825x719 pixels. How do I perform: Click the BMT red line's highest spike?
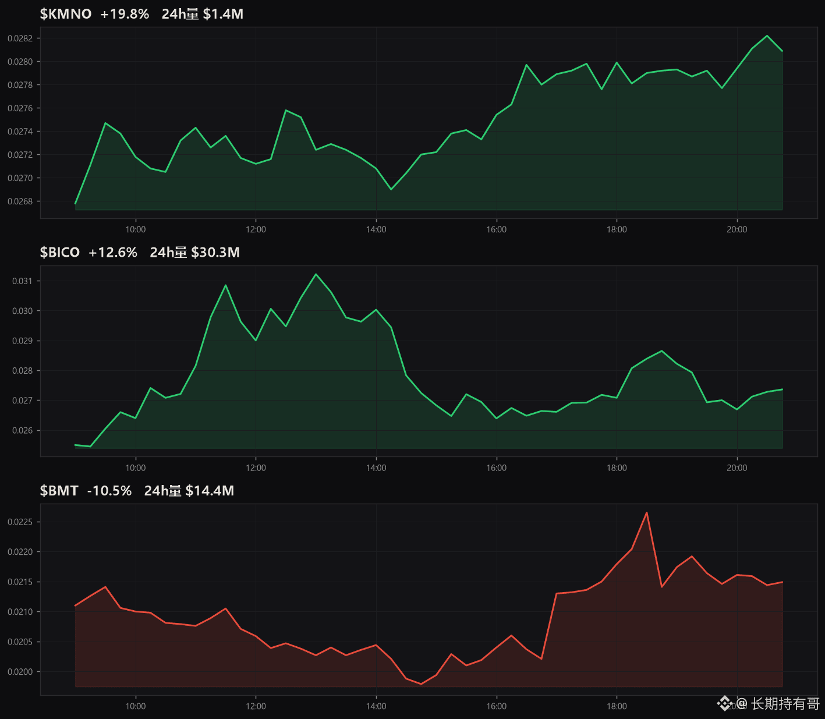point(647,512)
